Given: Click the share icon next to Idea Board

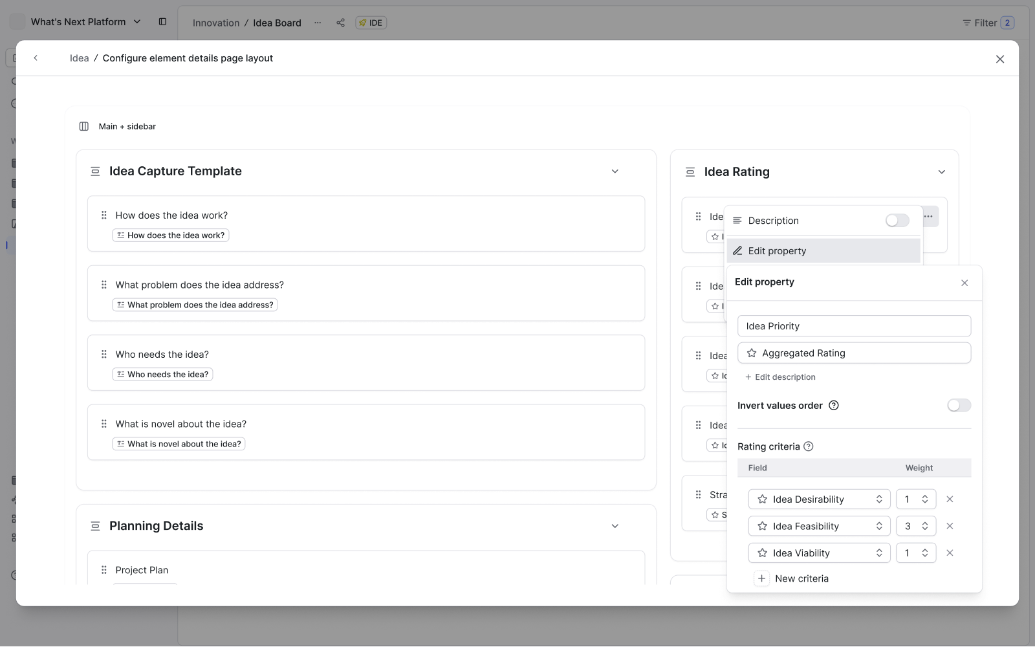Looking at the screenshot, I should click(340, 23).
